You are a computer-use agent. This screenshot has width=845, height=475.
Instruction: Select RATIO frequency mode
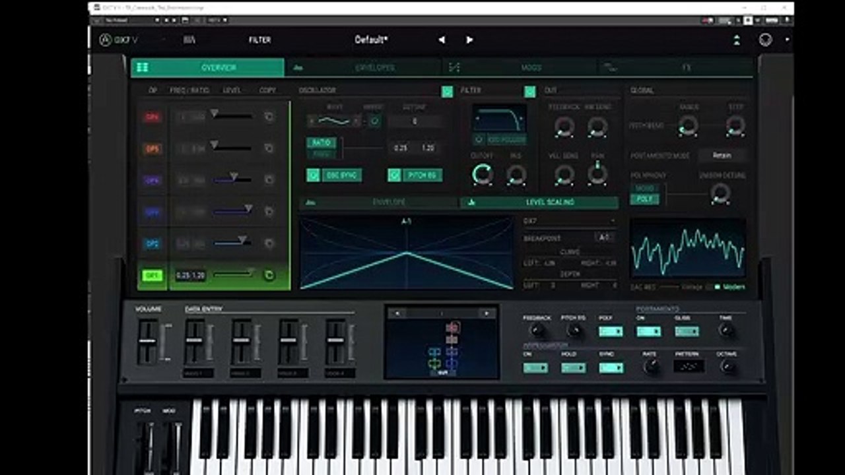[321, 142]
